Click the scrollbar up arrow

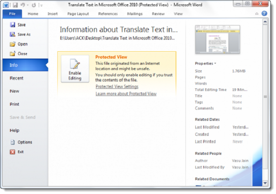tap(265, 22)
